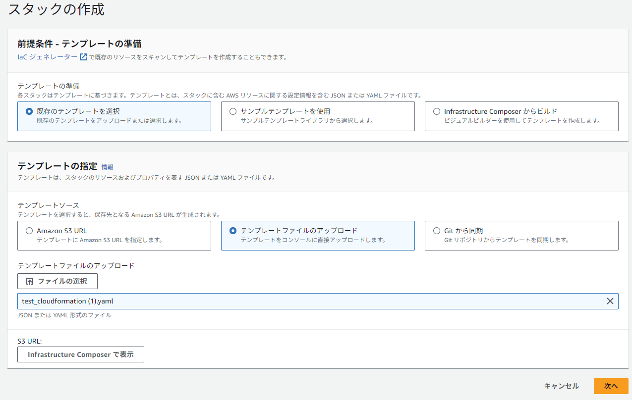Click the ファイルの選択 button
This screenshot has width=632, height=400.
[x=57, y=281]
